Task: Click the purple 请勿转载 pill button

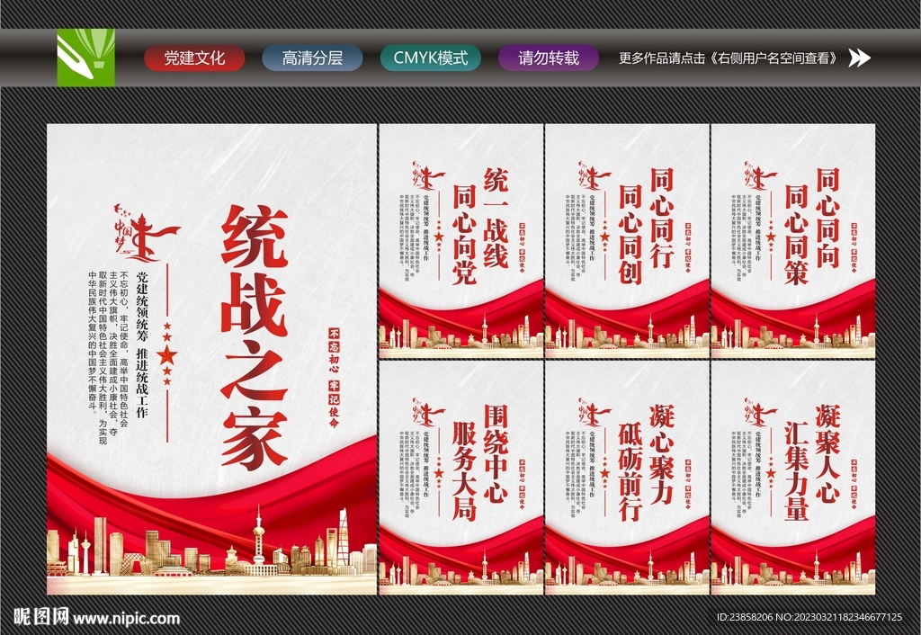Action: tap(549, 58)
